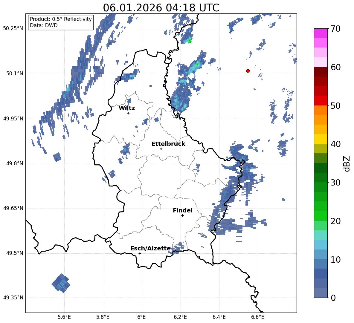Click the Esch/Alzette station cross marker

140,253
